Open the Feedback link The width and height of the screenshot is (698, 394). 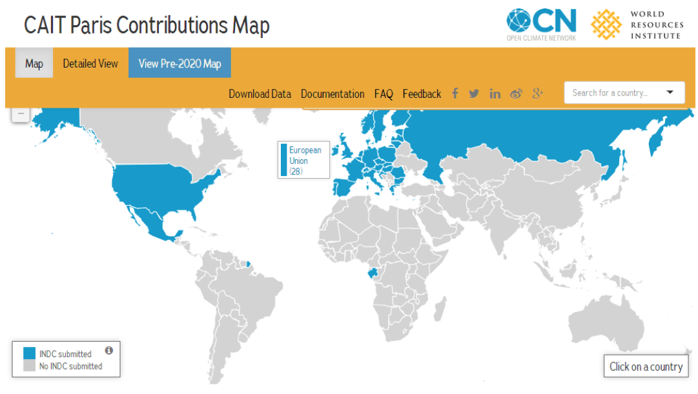coord(422,94)
